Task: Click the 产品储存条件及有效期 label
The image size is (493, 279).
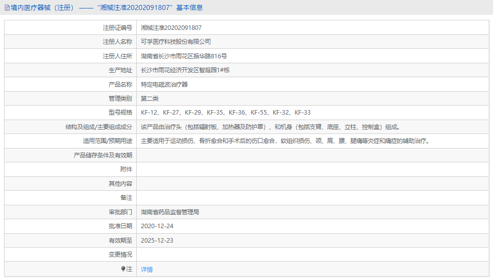Action: pyautogui.click(x=103, y=155)
